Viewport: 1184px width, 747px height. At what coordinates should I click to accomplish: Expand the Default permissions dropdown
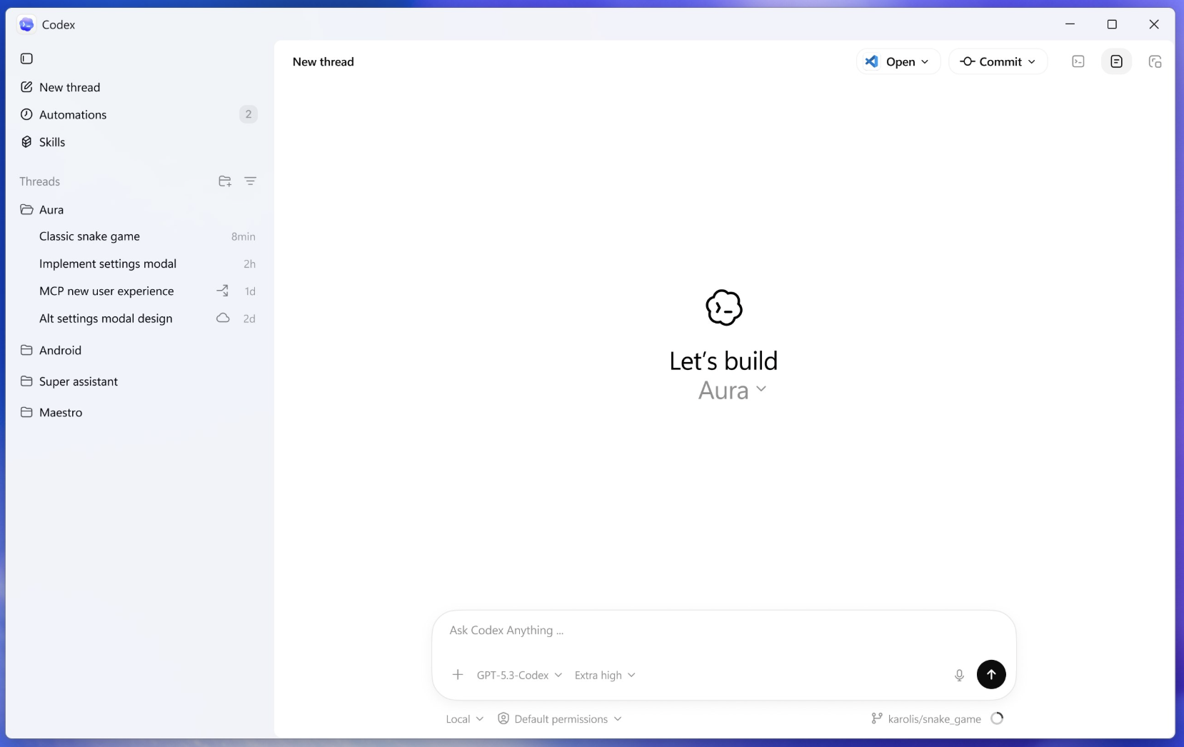coord(560,719)
